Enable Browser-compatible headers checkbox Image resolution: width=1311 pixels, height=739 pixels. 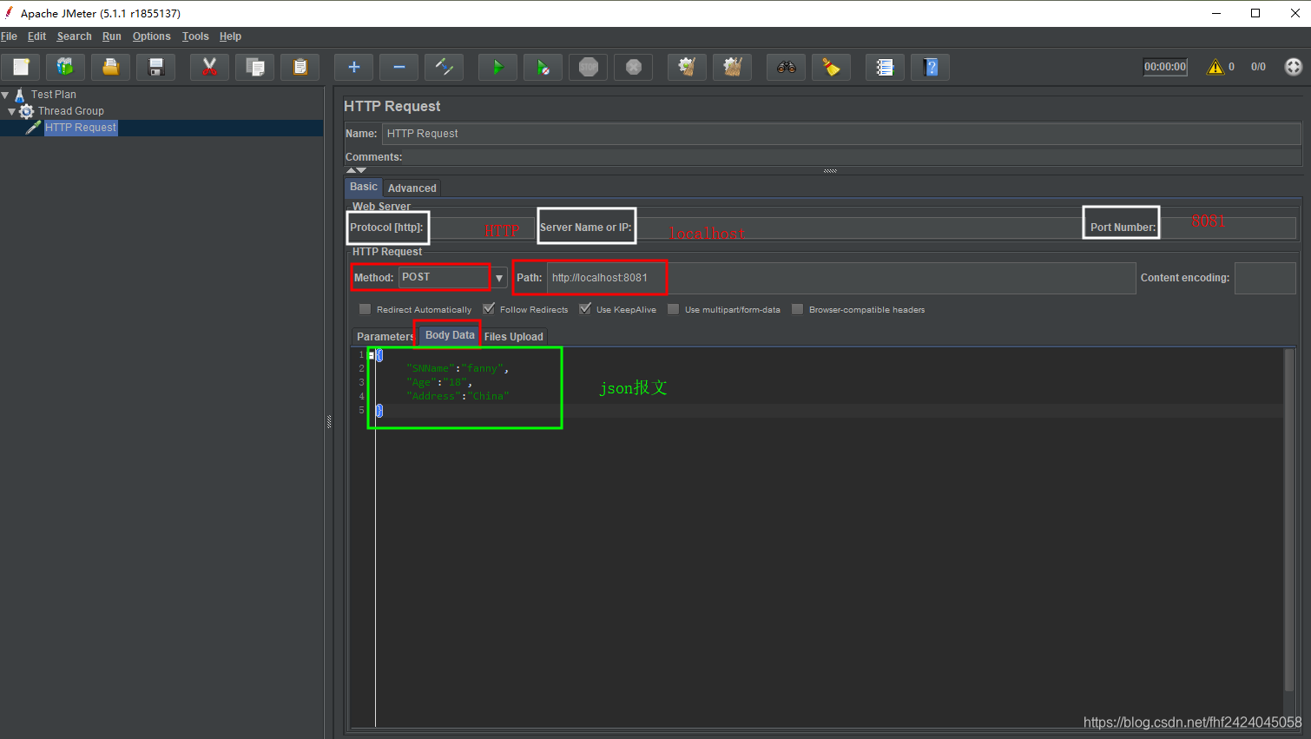coord(797,309)
